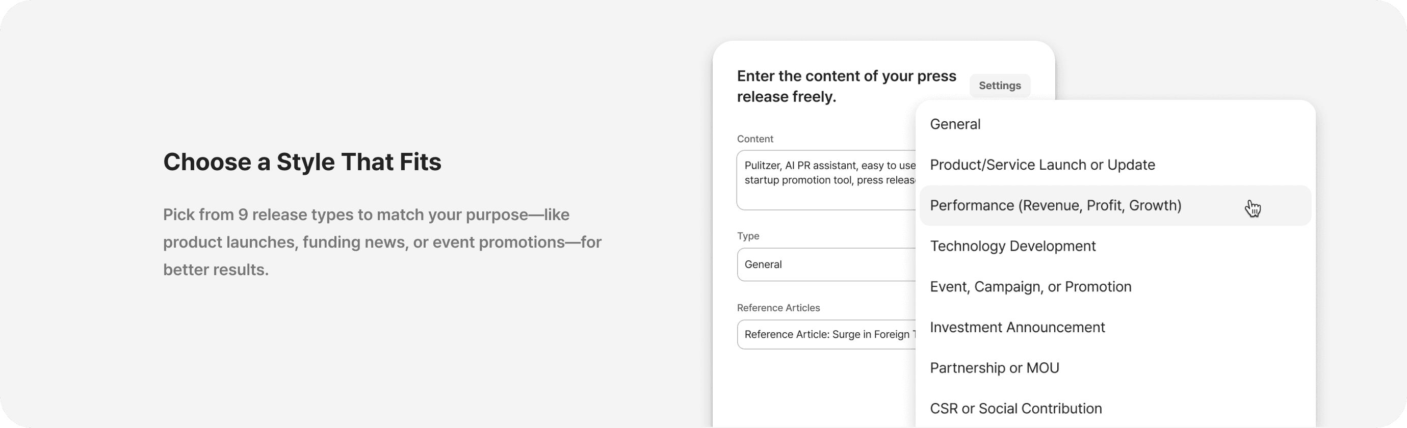This screenshot has width=1407, height=428.
Task: Click the 'Enter the content of your press release' title
Action: click(846, 86)
